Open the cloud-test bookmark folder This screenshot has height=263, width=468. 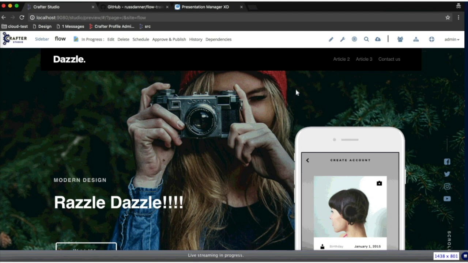15,26
